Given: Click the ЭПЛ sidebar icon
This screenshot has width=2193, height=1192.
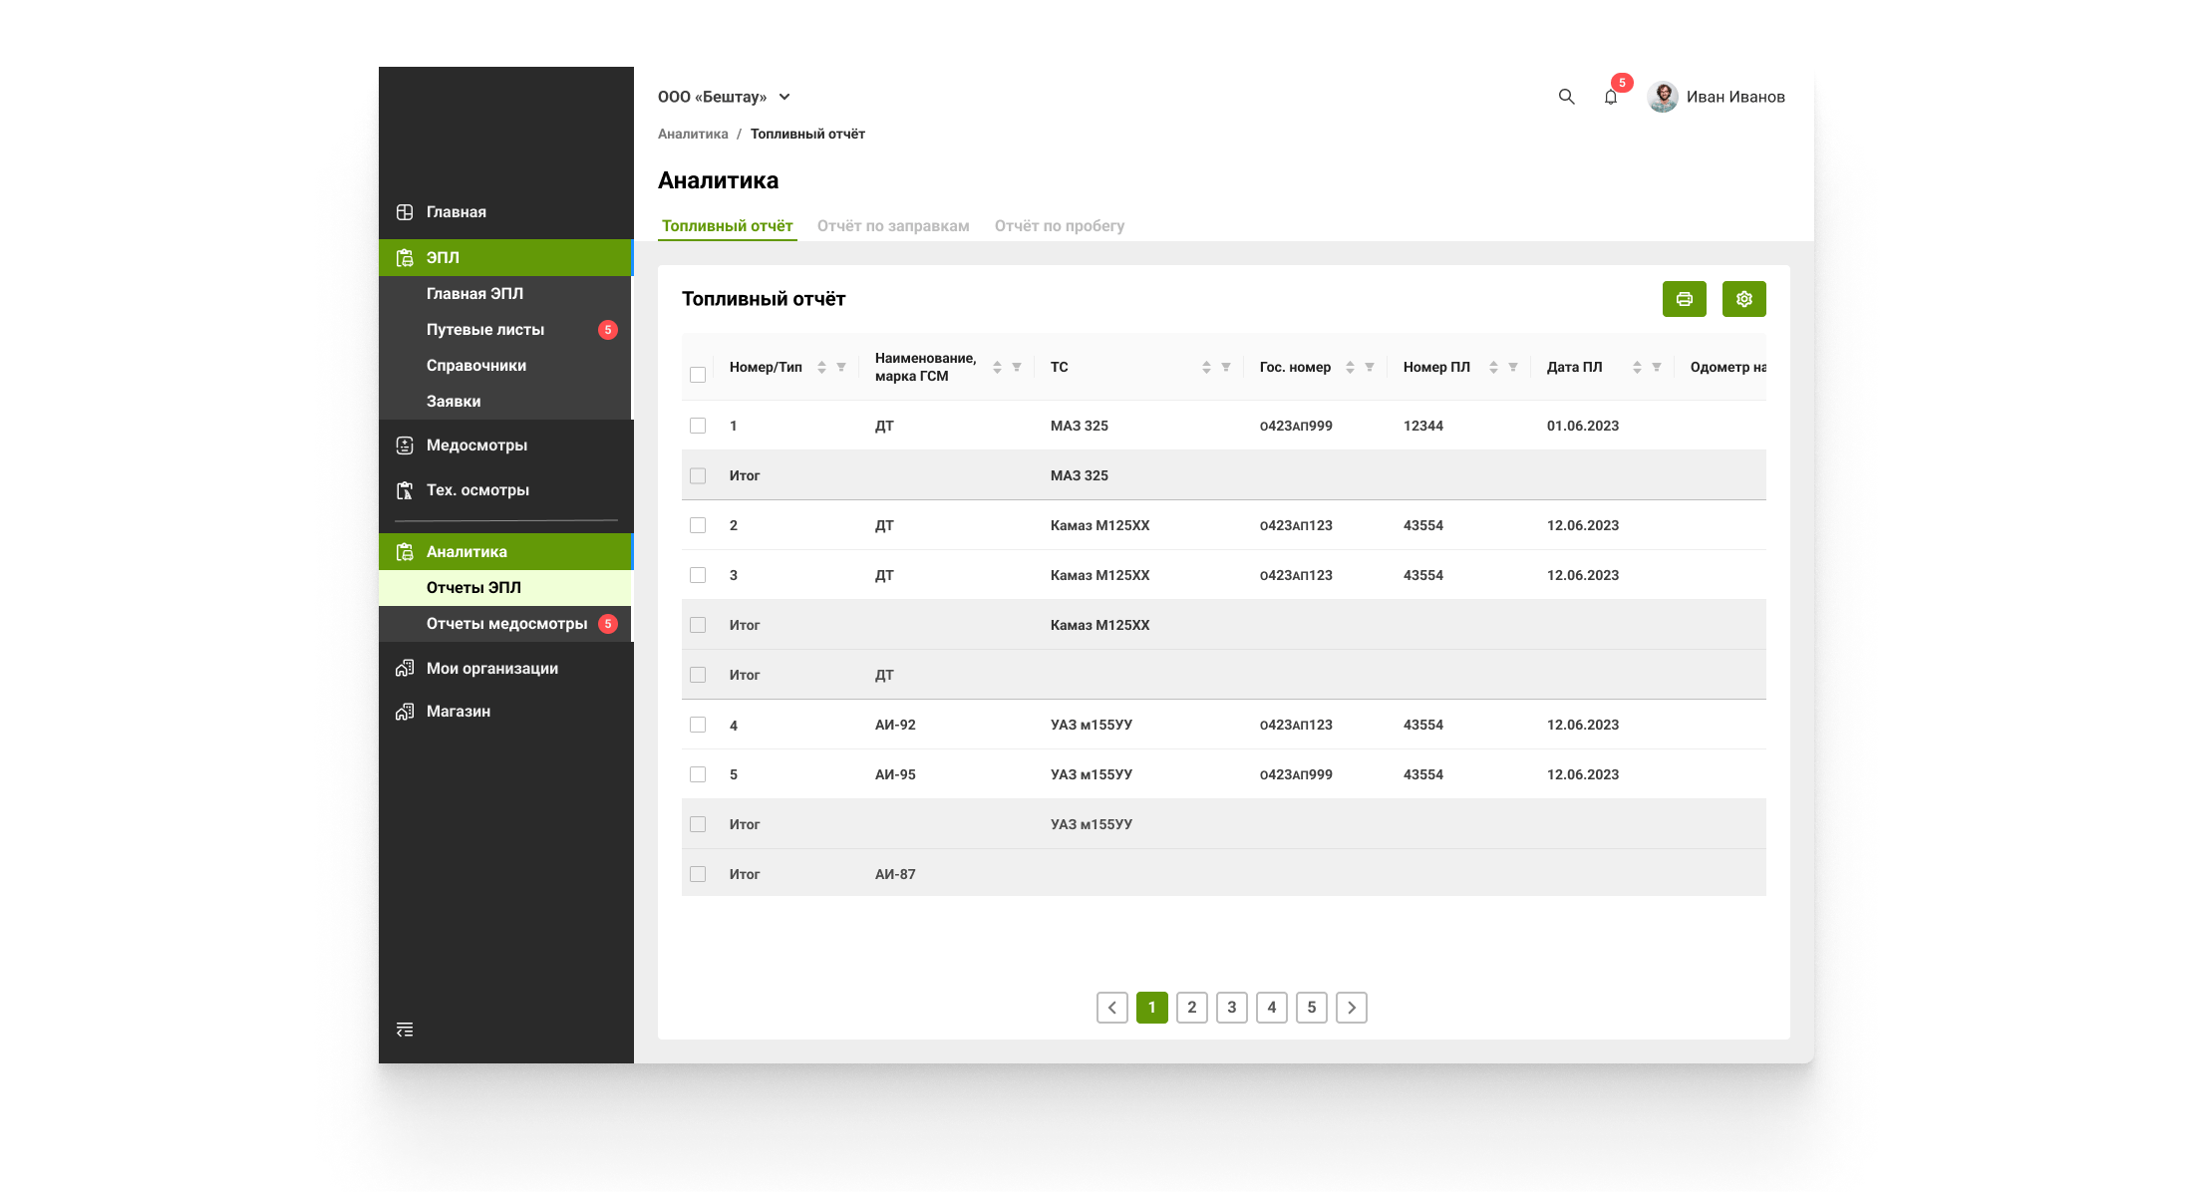Looking at the screenshot, I should click(405, 258).
